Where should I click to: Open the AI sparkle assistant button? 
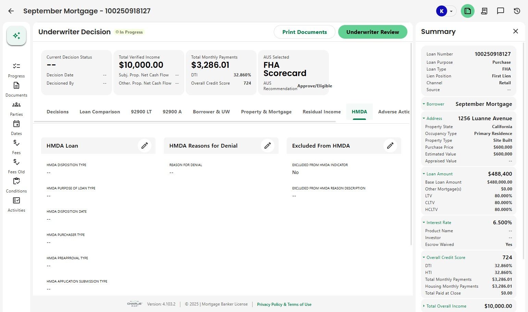tap(16, 36)
